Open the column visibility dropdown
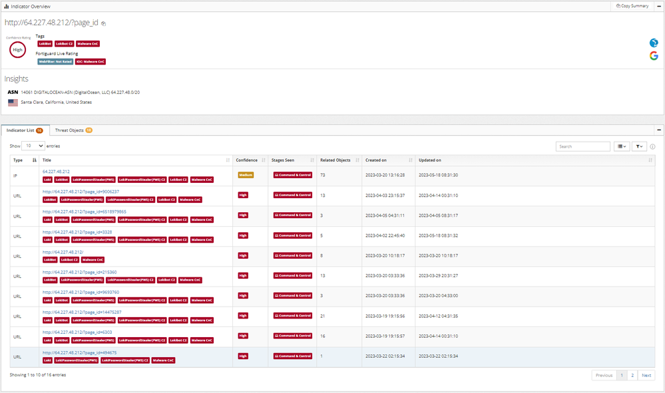This screenshot has width=665, height=393. (x=622, y=146)
